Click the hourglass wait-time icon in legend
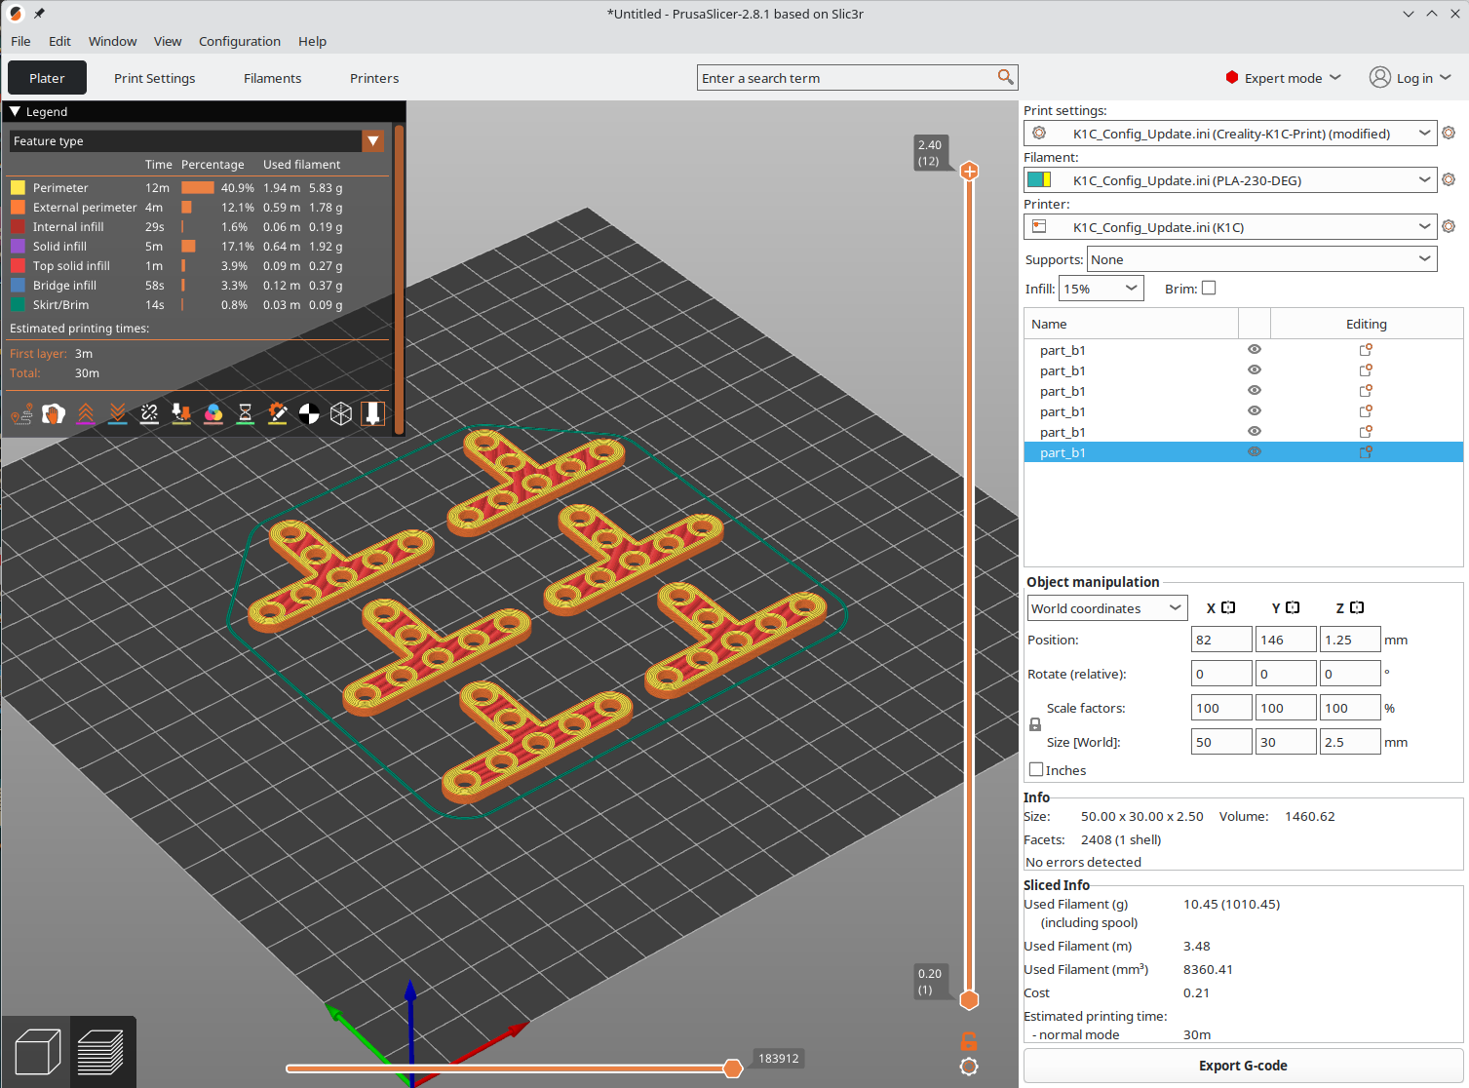 pos(246,414)
